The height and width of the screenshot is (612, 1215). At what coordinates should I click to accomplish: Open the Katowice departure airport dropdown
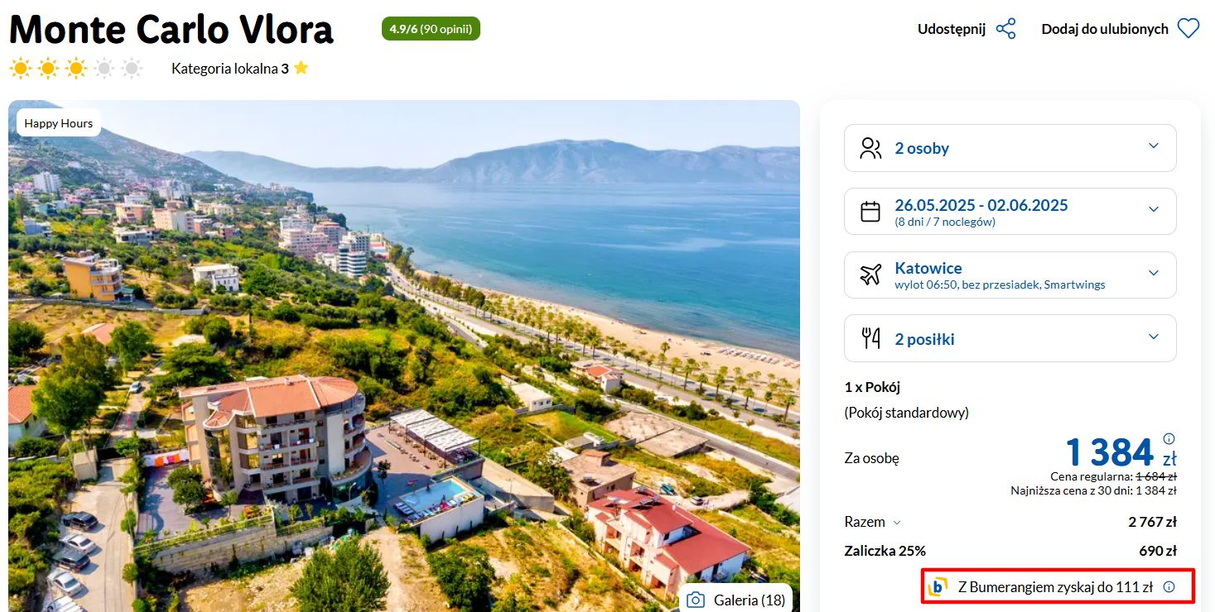click(1010, 275)
